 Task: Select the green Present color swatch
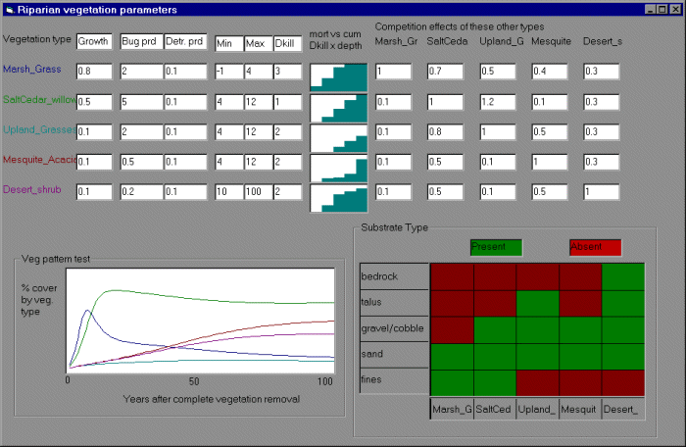click(x=495, y=247)
